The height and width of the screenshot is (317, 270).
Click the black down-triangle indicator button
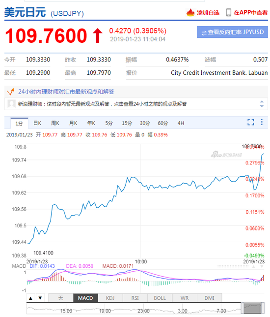(x=40, y=298)
